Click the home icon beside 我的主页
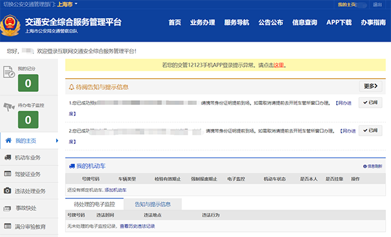The image size is (391, 237). [8, 140]
